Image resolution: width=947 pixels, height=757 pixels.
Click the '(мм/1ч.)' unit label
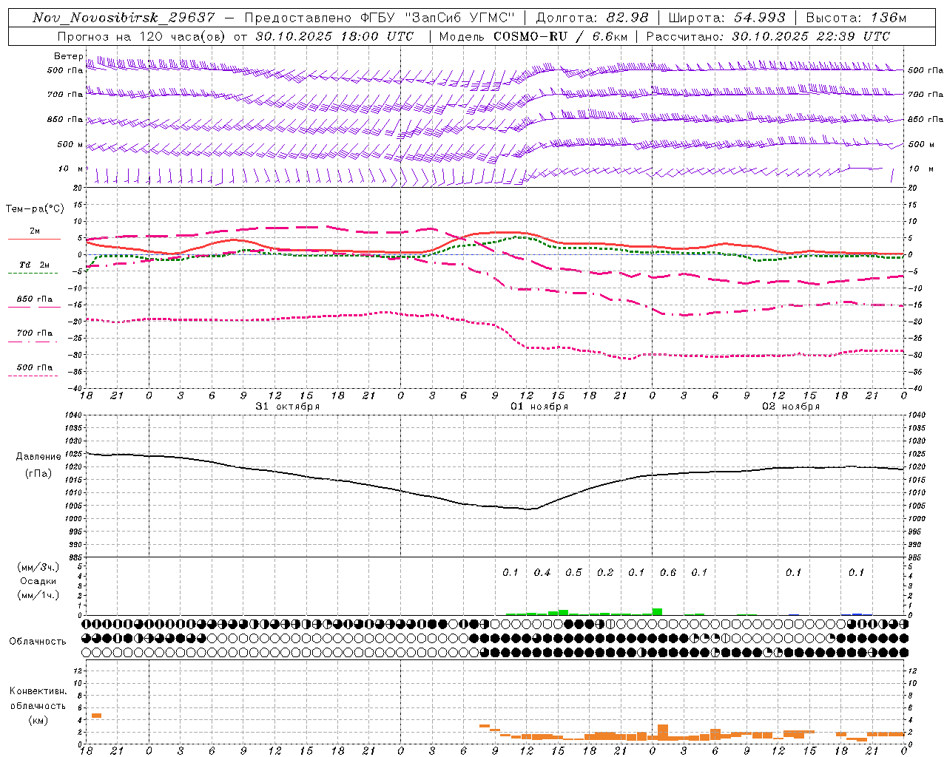(37, 595)
